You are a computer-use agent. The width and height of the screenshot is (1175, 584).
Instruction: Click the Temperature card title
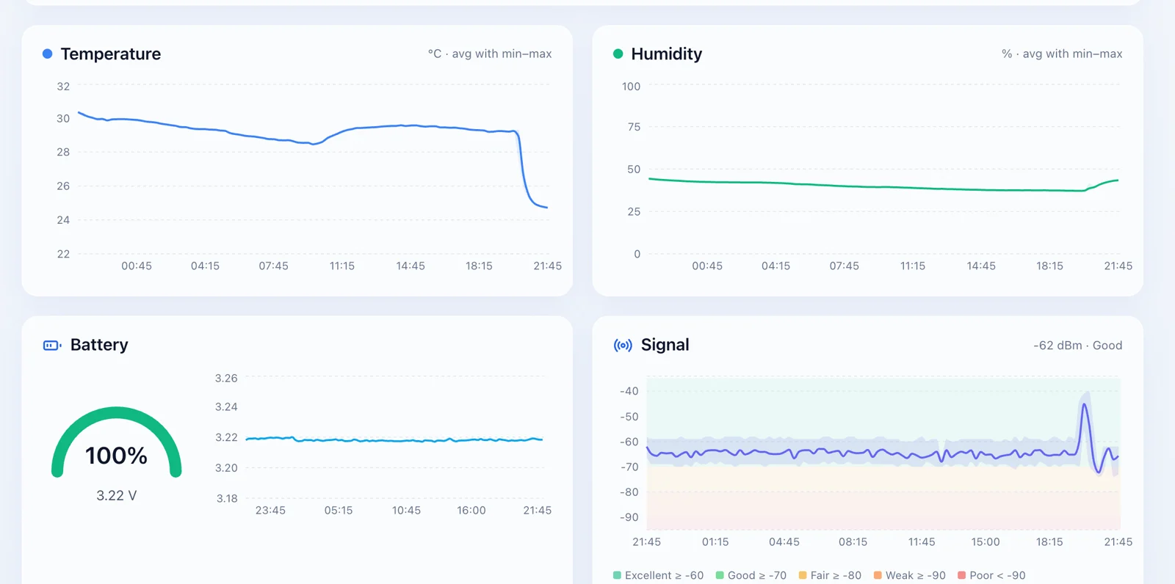(x=111, y=54)
